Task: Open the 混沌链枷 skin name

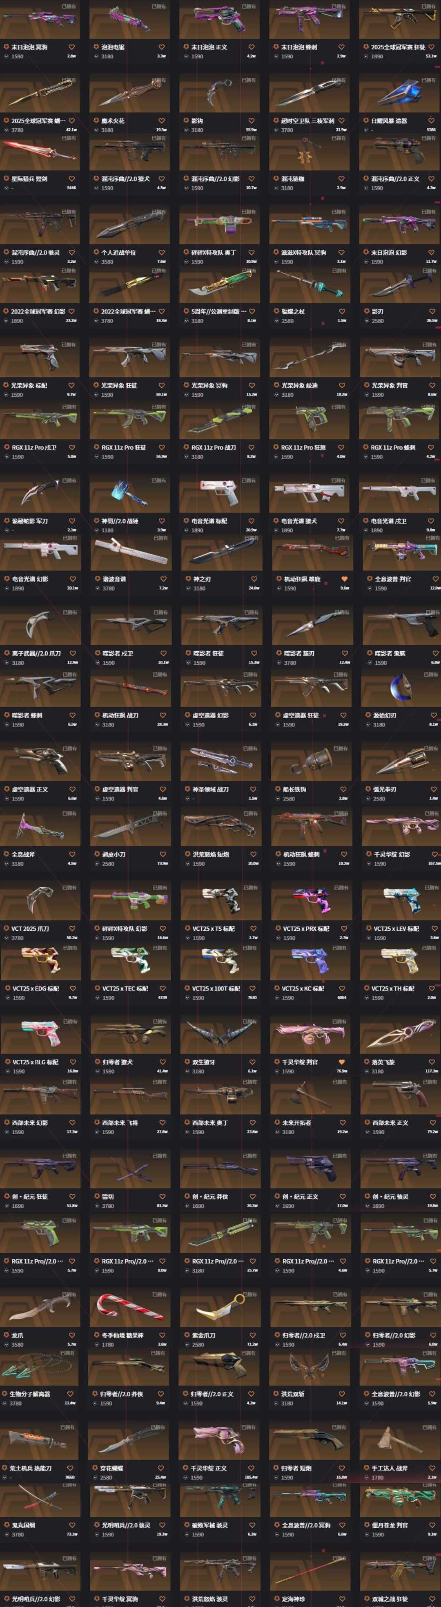Action: point(292,179)
